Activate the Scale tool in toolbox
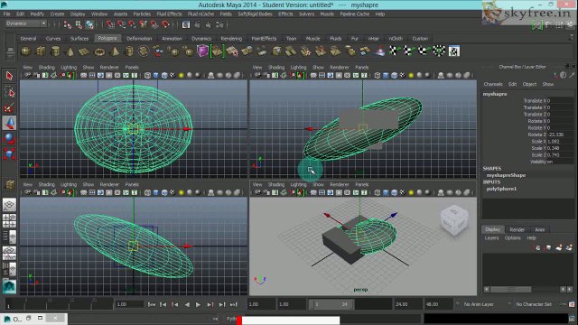The width and height of the screenshot is (578, 325). tap(9, 153)
